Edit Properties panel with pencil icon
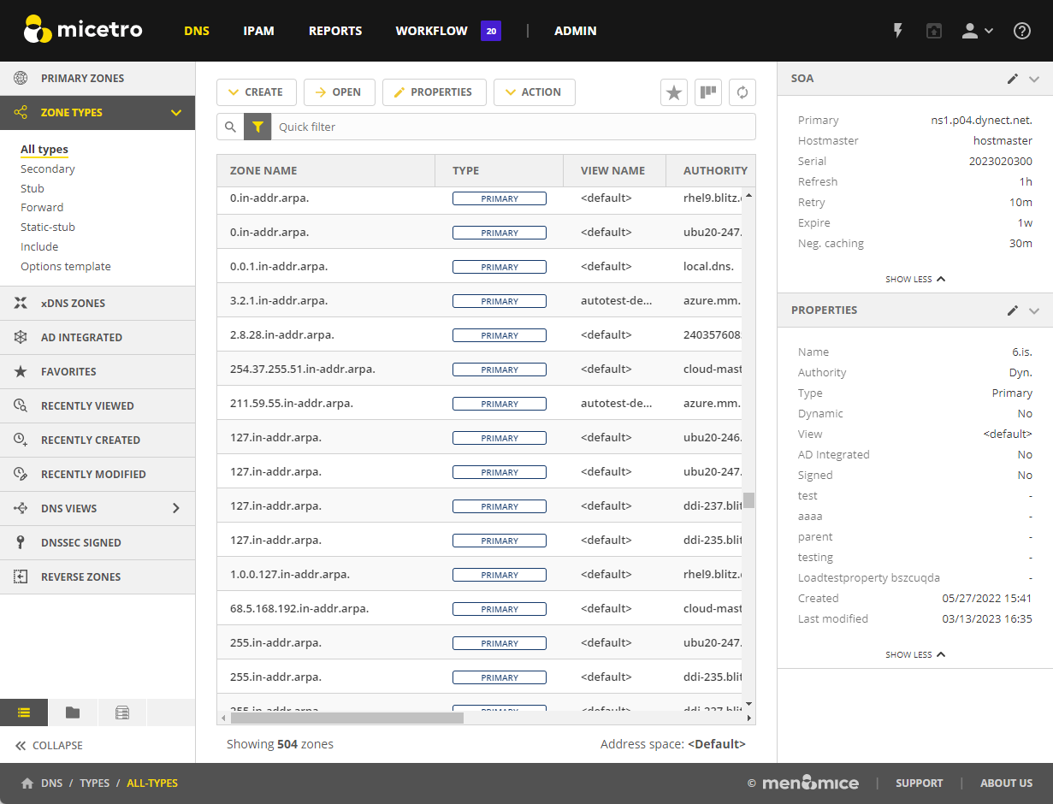This screenshot has height=804, width=1053. pos(1013,310)
